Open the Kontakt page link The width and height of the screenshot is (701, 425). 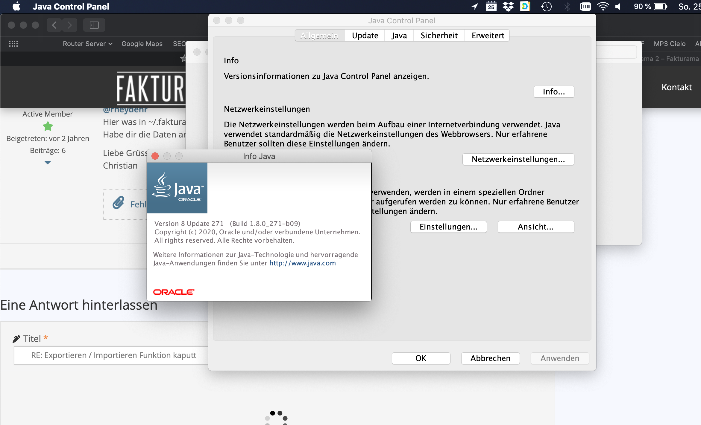(677, 87)
